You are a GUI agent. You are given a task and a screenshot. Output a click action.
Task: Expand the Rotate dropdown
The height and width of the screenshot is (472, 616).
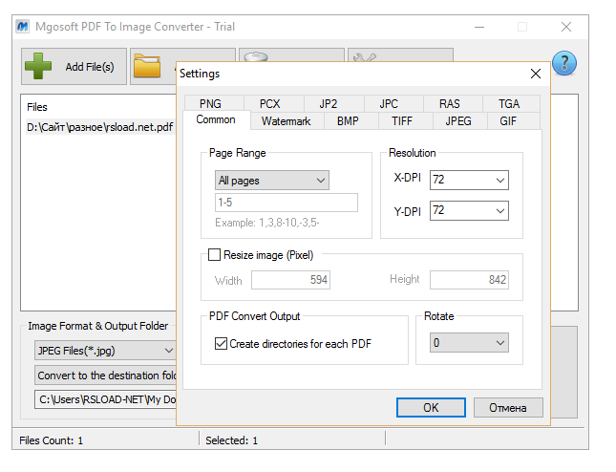pyautogui.click(x=469, y=343)
